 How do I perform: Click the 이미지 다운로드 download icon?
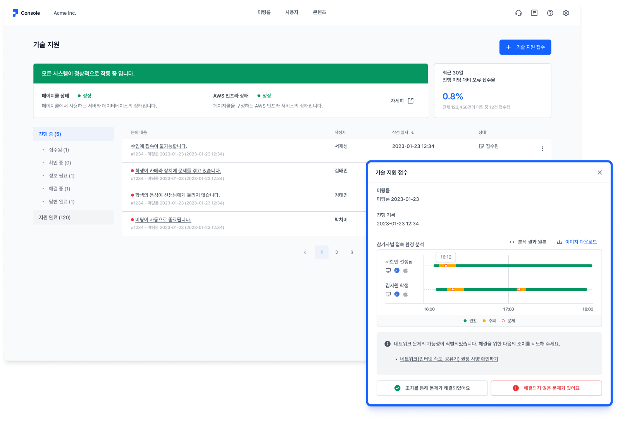click(x=560, y=242)
